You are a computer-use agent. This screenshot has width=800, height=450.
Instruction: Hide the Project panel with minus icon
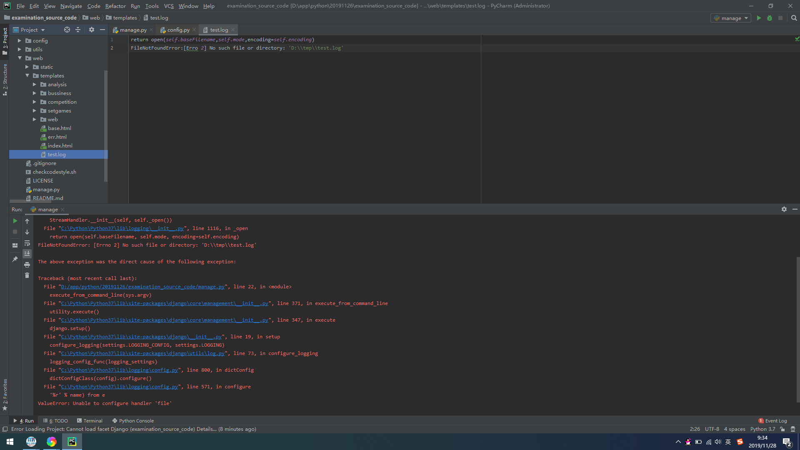pos(102,30)
